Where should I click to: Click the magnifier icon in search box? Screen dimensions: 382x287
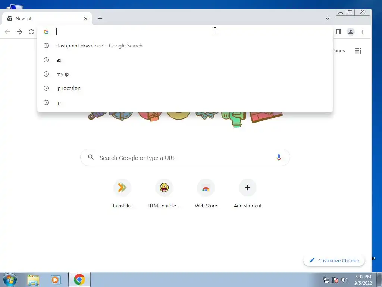[x=91, y=157]
